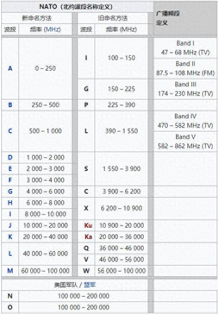Select the '3 900 – 6 200' cell
The height and width of the screenshot is (315, 219).
(x=121, y=192)
